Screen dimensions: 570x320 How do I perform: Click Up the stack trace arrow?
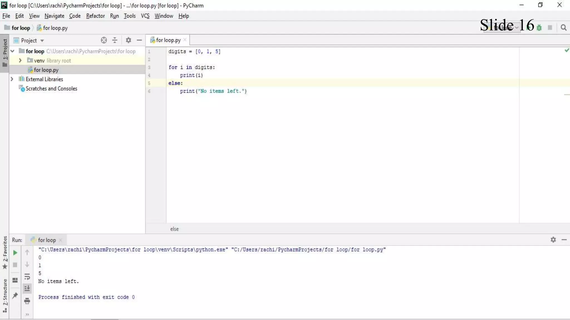[27, 252]
